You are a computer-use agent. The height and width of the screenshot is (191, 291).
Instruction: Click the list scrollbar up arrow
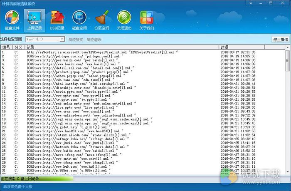coord(288,48)
